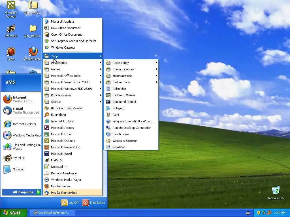This screenshot has height=217, width=290.
Task: Click the Microsoft PowerPoint icon
Action: pos(47,147)
